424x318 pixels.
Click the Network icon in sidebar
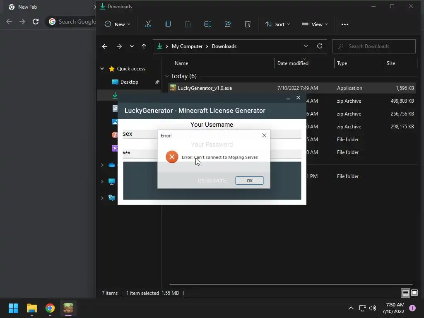[x=112, y=198]
